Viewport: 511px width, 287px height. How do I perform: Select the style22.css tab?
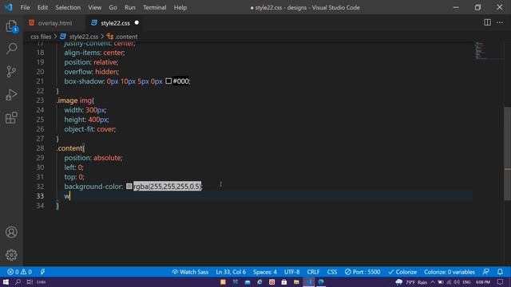(115, 23)
